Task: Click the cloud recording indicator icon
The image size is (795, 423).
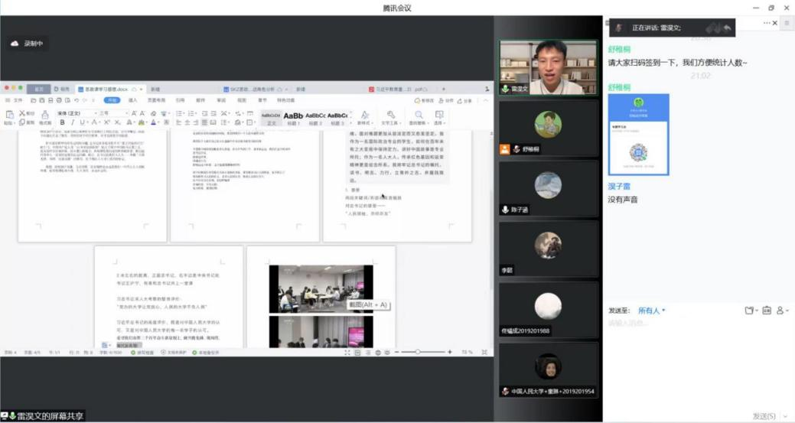Action: click(15, 44)
